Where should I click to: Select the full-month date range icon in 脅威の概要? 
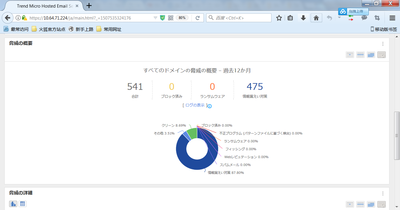pos(371,55)
